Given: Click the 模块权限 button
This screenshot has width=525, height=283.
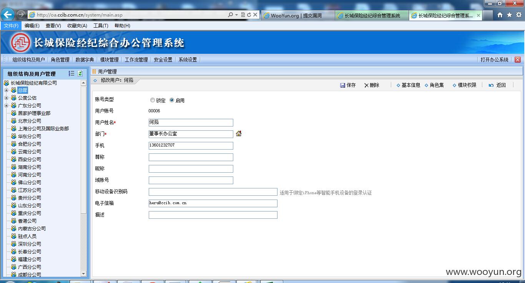Looking at the screenshot, I should click(465, 85).
